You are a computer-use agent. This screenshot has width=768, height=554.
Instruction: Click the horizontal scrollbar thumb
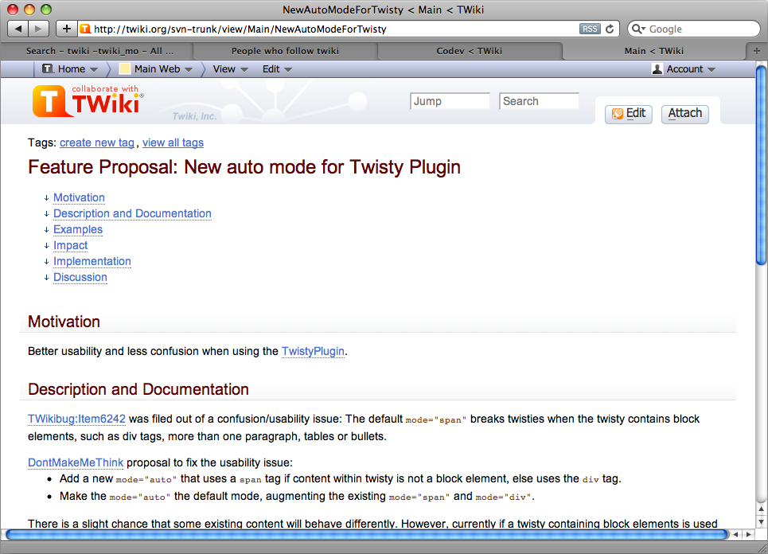366,534
